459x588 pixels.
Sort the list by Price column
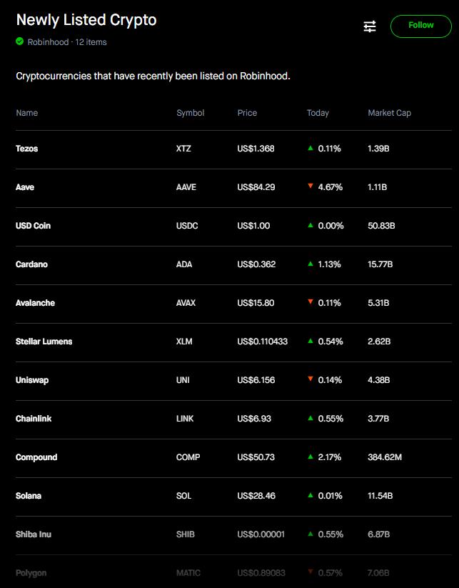tap(246, 112)
